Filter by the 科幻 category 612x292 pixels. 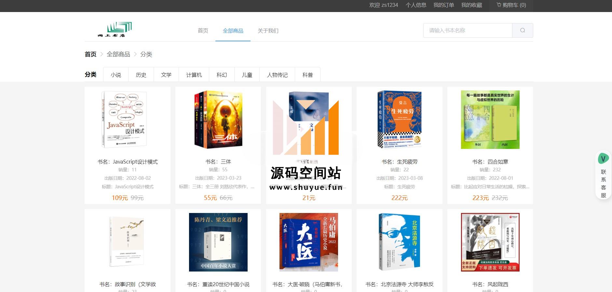tap(222, 75)
